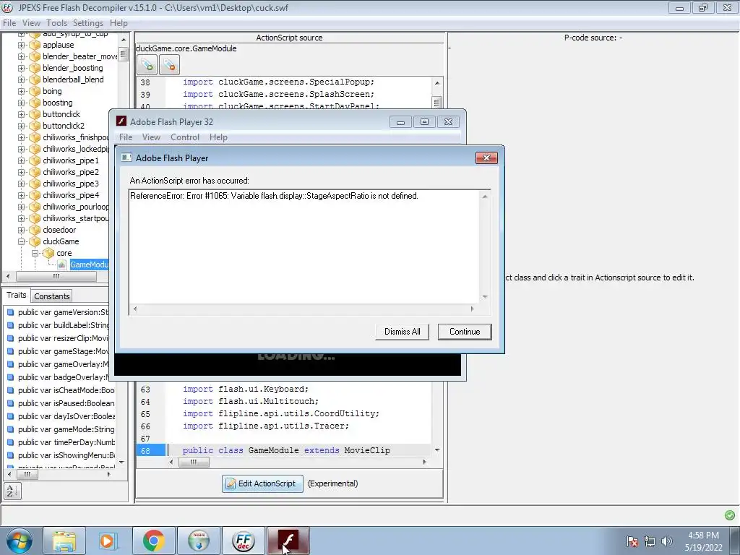
Task: Click the traits list horizontal scrollbar thumb
Action: click(x=27, y=474)
